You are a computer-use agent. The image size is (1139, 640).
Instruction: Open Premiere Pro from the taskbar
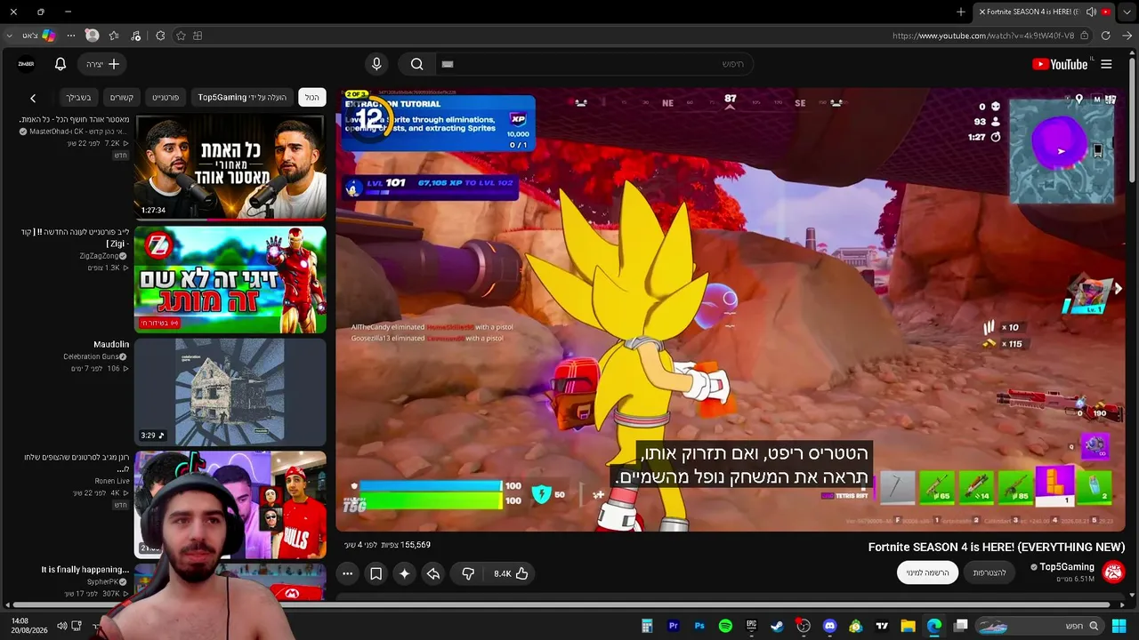pos(674,626)
